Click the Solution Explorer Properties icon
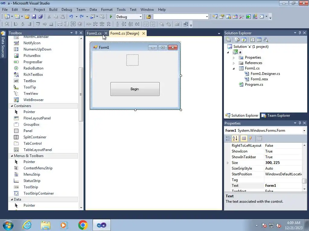The width and height of the screenshot is (309, 231). (228, 40)
